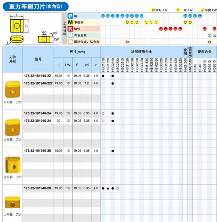Click the star marker in row 175.32-191940-28

pos(108,188)
